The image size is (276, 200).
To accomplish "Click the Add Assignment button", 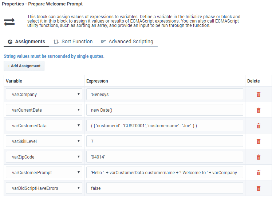I will tap(24, 66).
